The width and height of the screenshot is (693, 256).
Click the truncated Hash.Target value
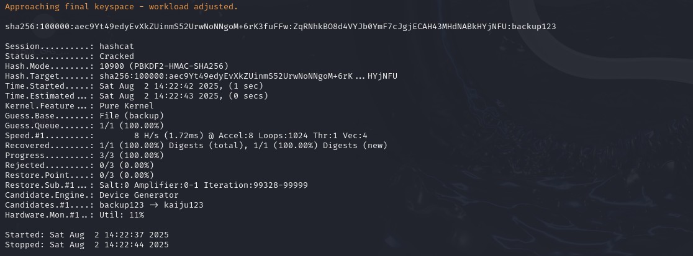(x=248, y=76)
